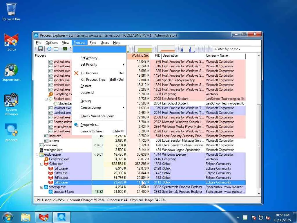
Task: Click the Windows Start button
Action: [8, 217]
